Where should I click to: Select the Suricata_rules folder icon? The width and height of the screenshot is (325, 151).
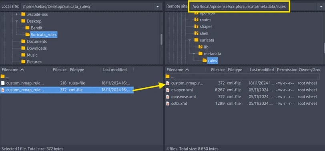[27, 34]
